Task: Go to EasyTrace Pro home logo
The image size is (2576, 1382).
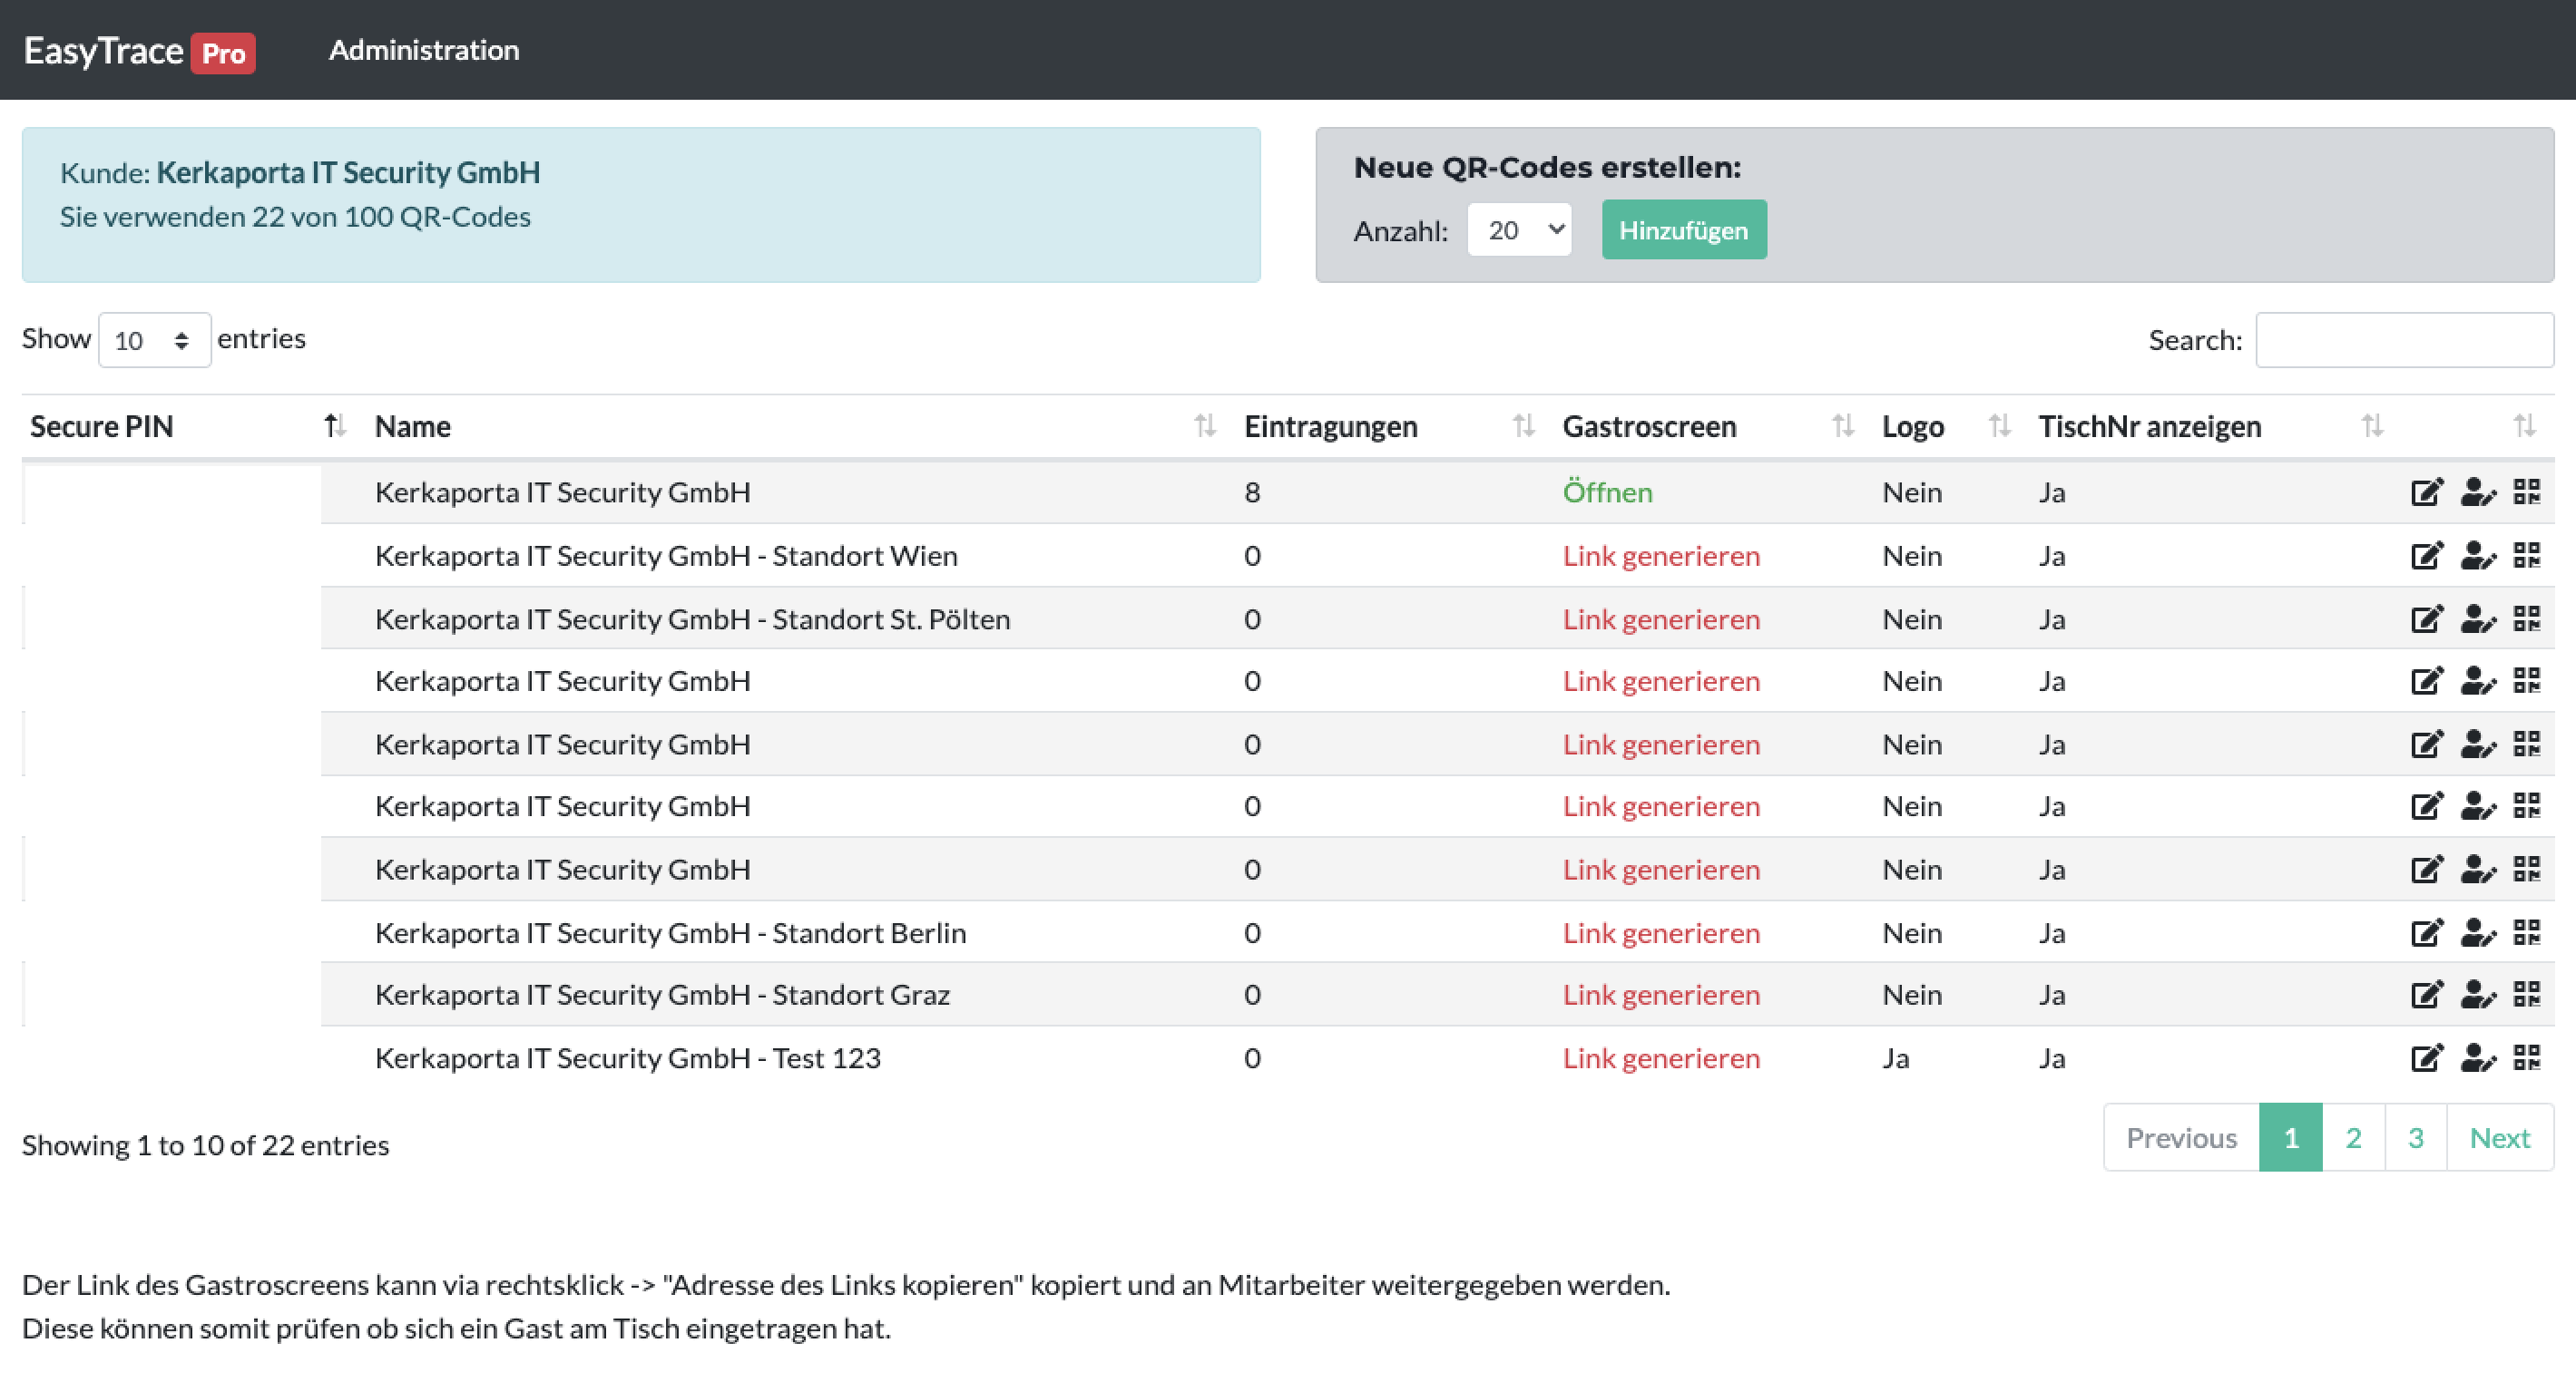Action: coord(139,51)
